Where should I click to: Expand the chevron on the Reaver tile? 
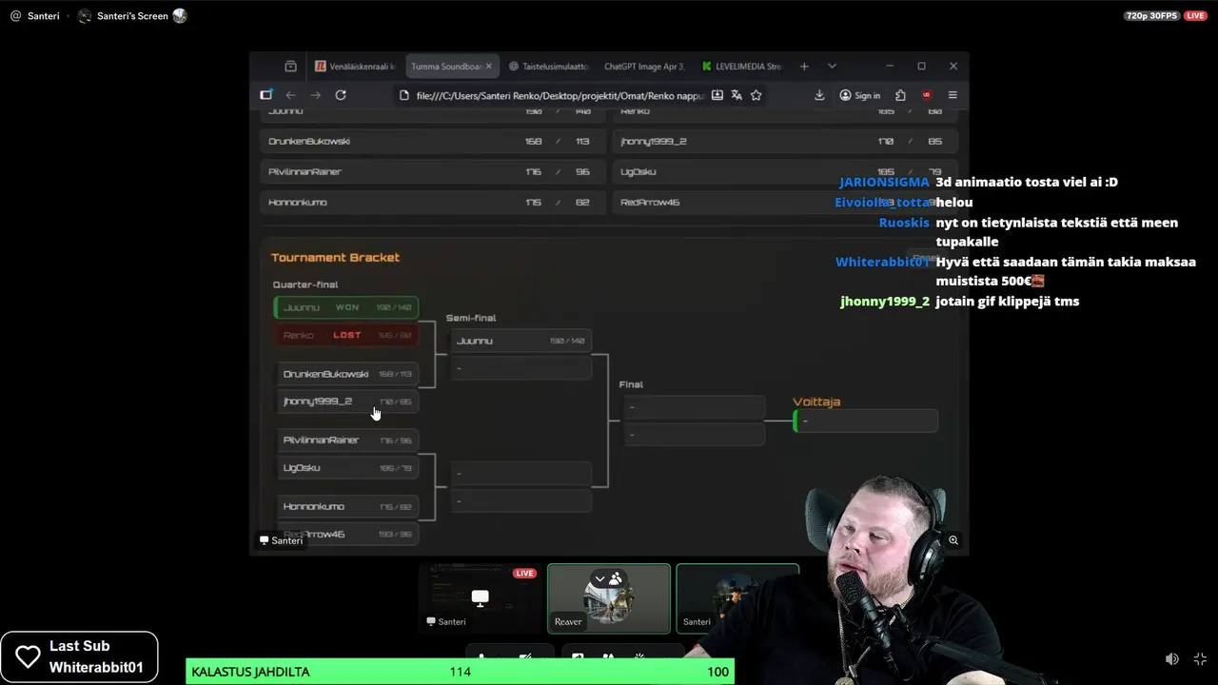(599, 578)
